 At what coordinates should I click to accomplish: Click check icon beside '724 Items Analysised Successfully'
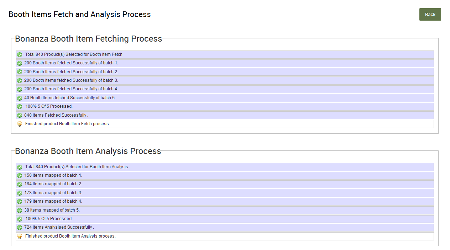tap(20, 228)
